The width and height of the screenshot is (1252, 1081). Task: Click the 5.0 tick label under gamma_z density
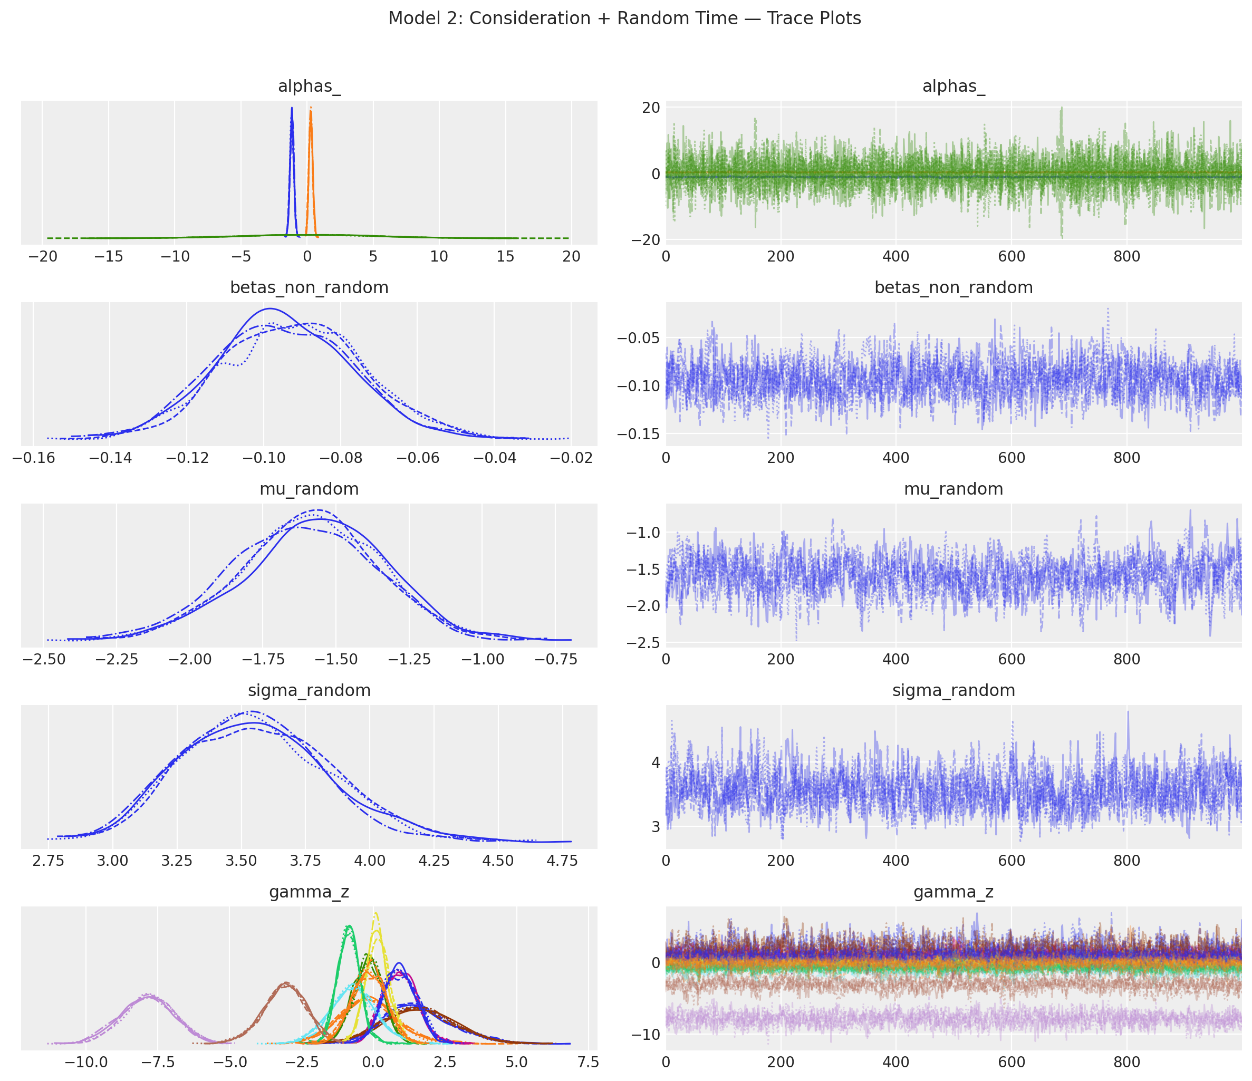tap(517, 1062)
